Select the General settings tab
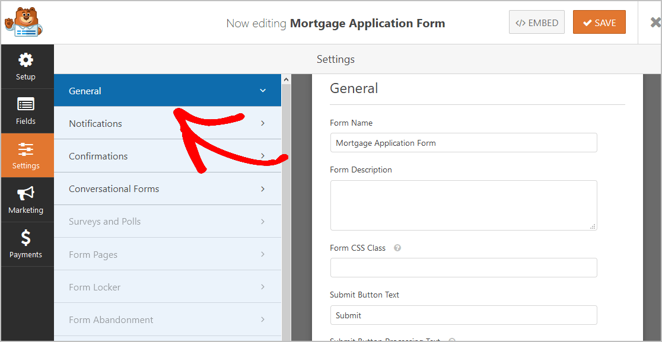This screenshot has width=662, height=342. click(168, 90)
